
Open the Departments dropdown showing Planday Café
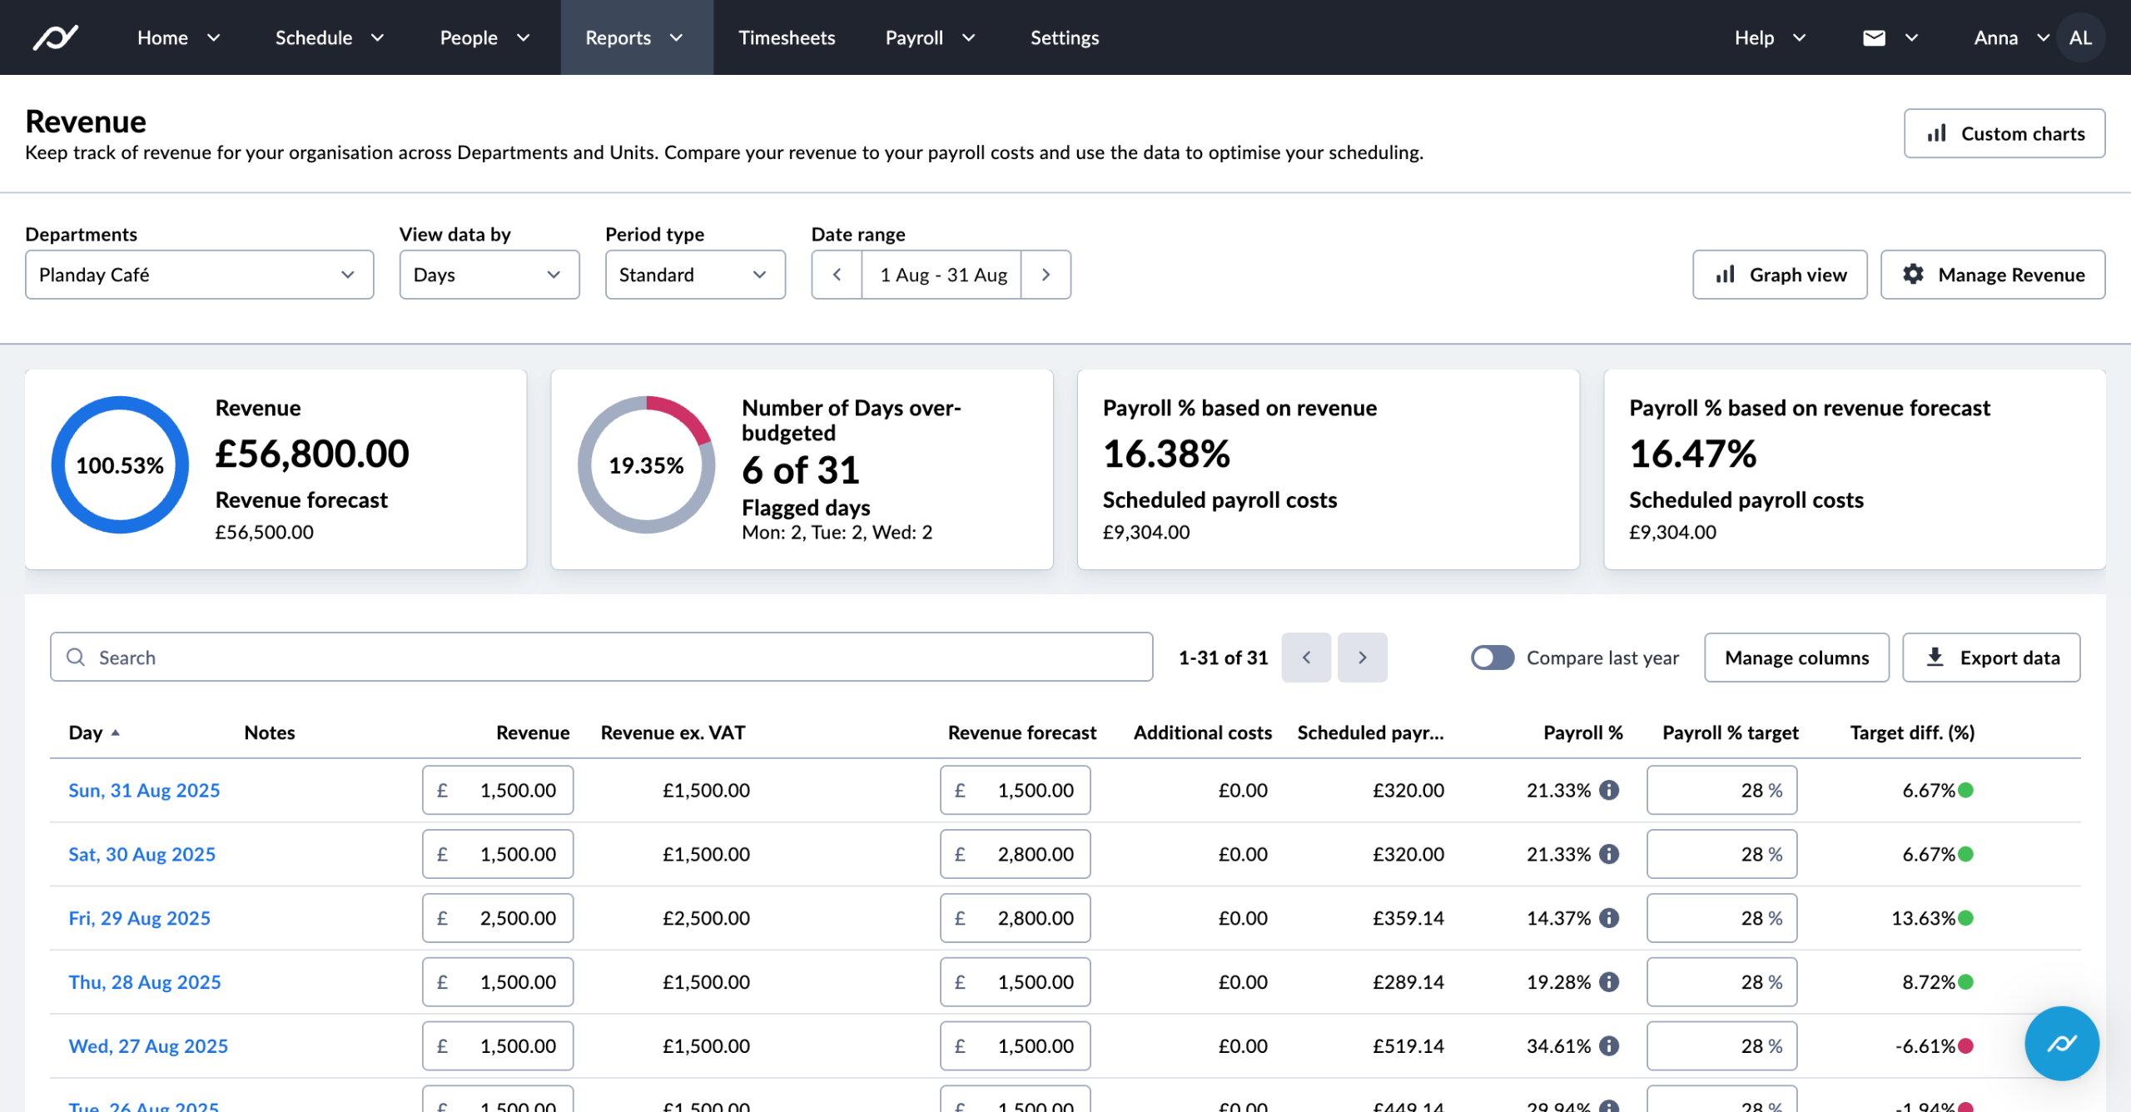coord(199,274)
